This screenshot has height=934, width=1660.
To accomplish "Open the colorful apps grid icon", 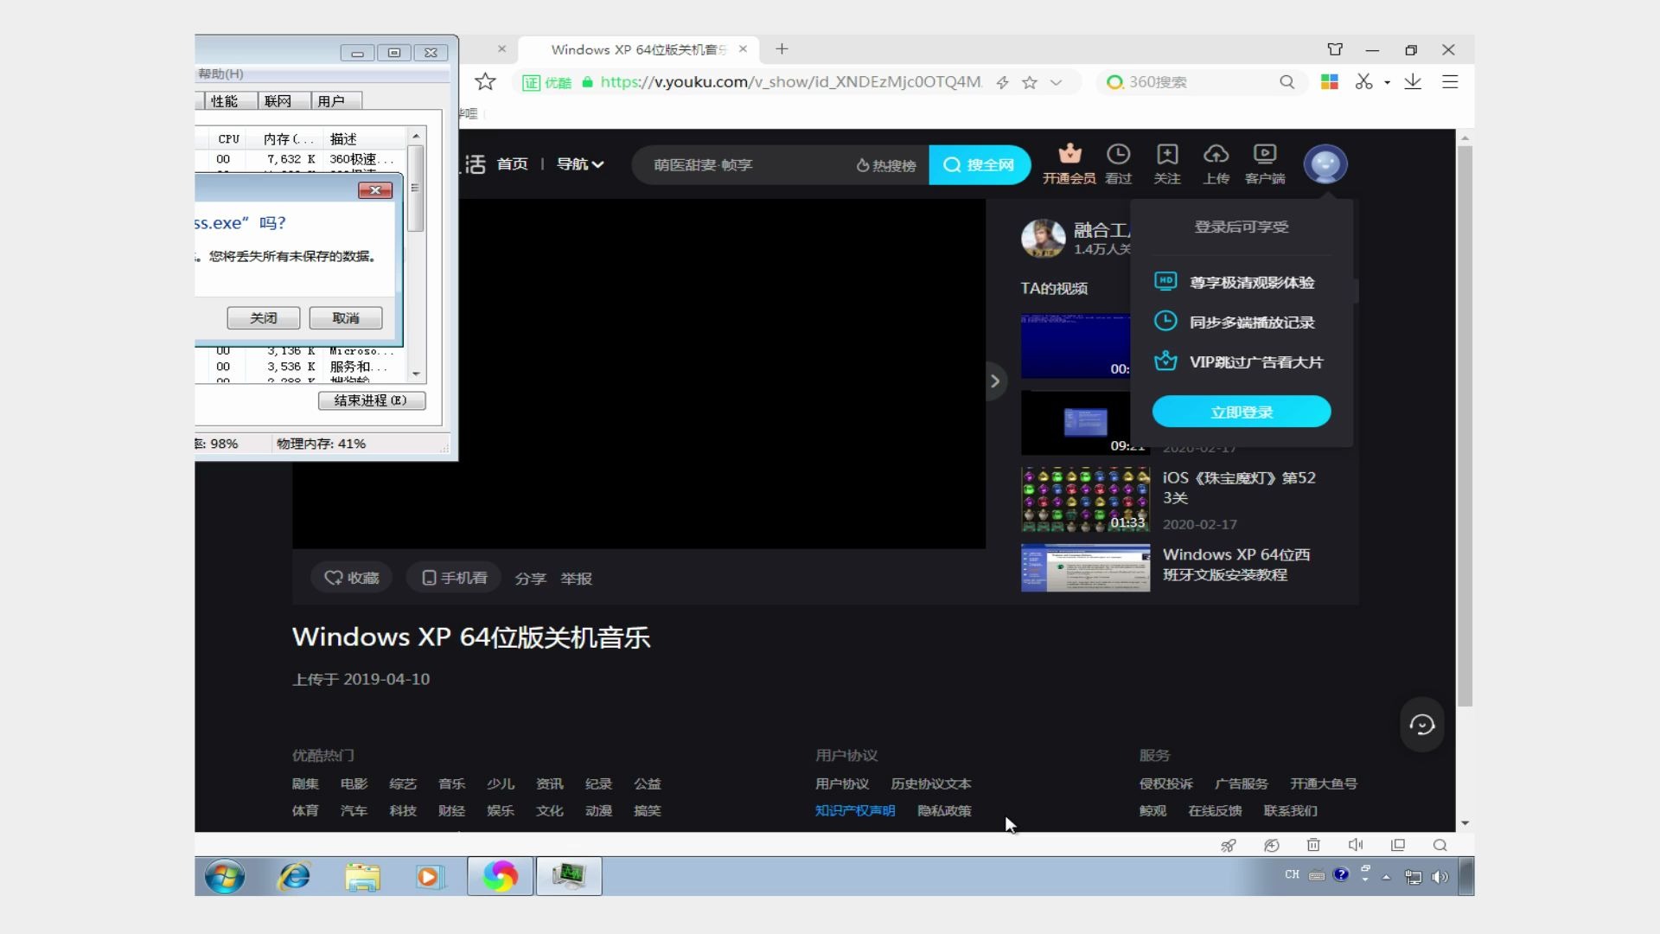I will coord(1330,81).
